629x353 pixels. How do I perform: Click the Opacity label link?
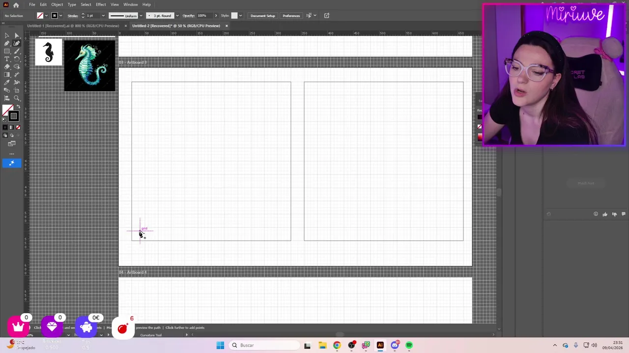click(x=189, y=16)
